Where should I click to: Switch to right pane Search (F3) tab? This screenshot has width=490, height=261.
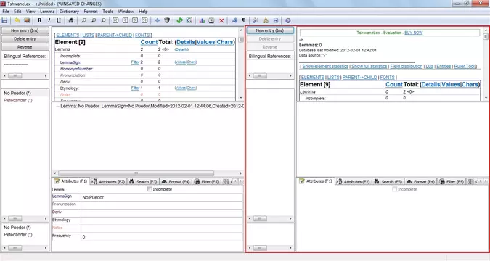click(x=388, y=181)
